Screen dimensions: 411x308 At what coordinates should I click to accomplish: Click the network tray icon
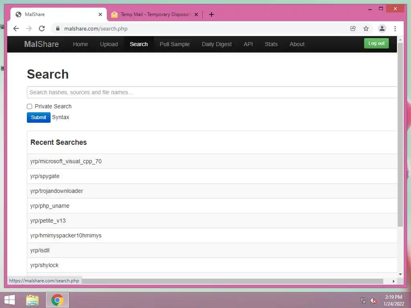point(364,300)
